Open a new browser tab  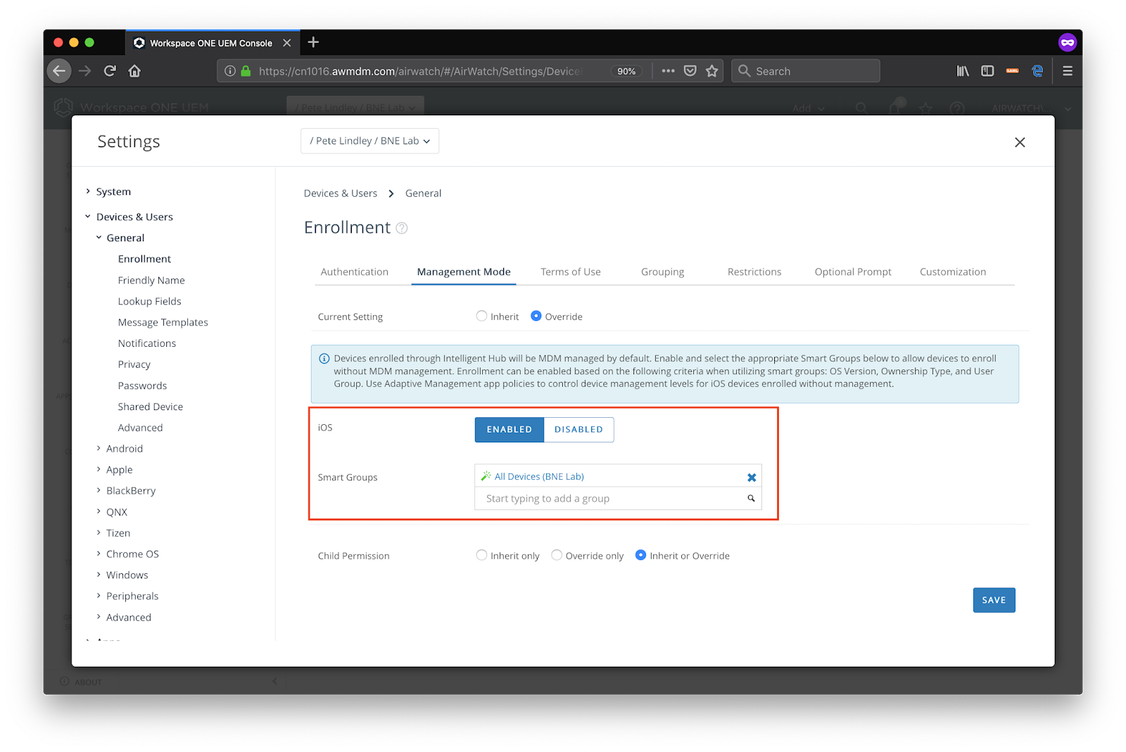313,42
